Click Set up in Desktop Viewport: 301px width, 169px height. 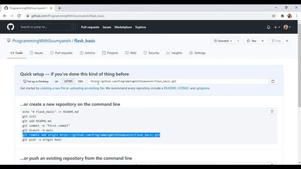coord(36,81)
